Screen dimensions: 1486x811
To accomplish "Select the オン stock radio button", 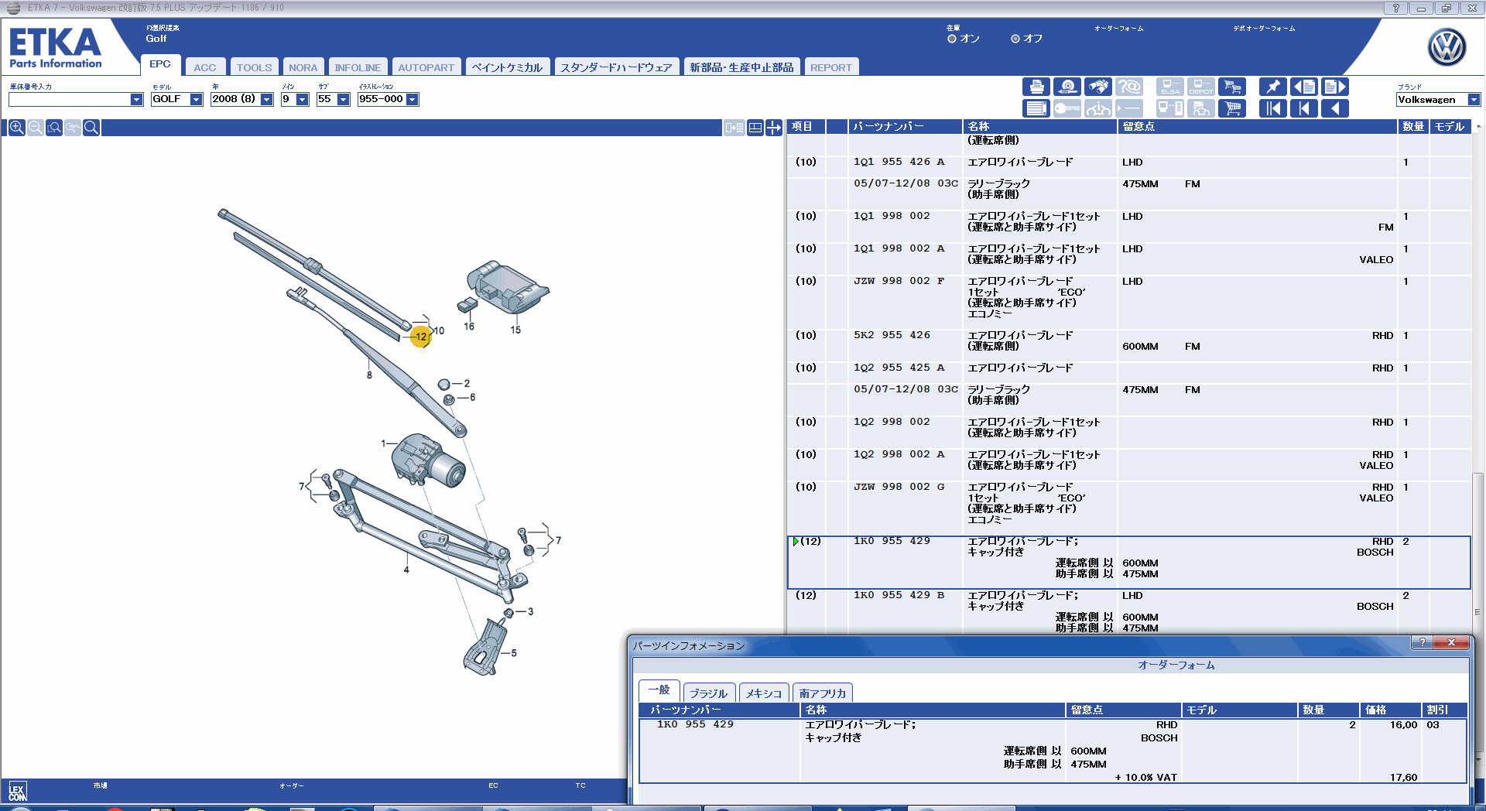I will point(952,39).
